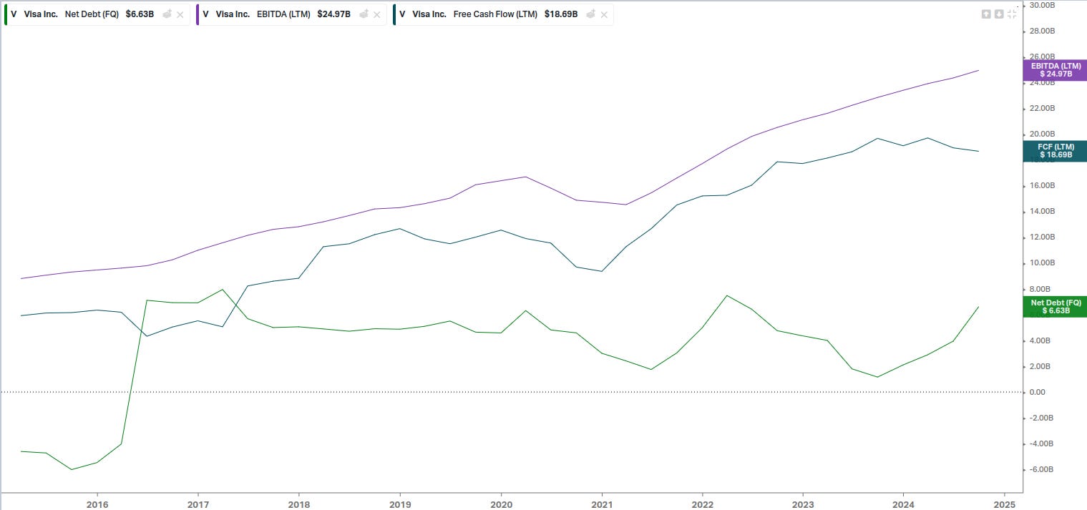Image resolution: width=1087 pixels, height=510 pixels.
Task: Click the teal color bar of Free Cash Flow legend
Action: pyautogui.click(x=394, y=14)
